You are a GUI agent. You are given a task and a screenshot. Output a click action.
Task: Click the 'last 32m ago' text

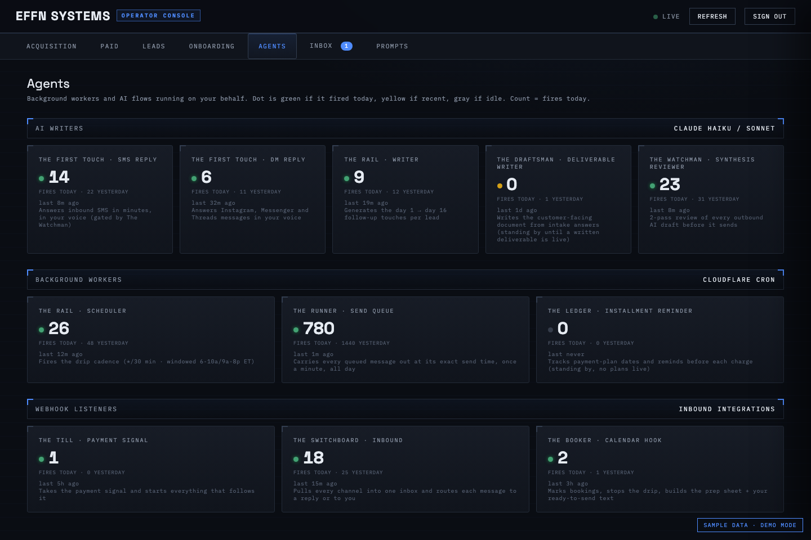213,203
